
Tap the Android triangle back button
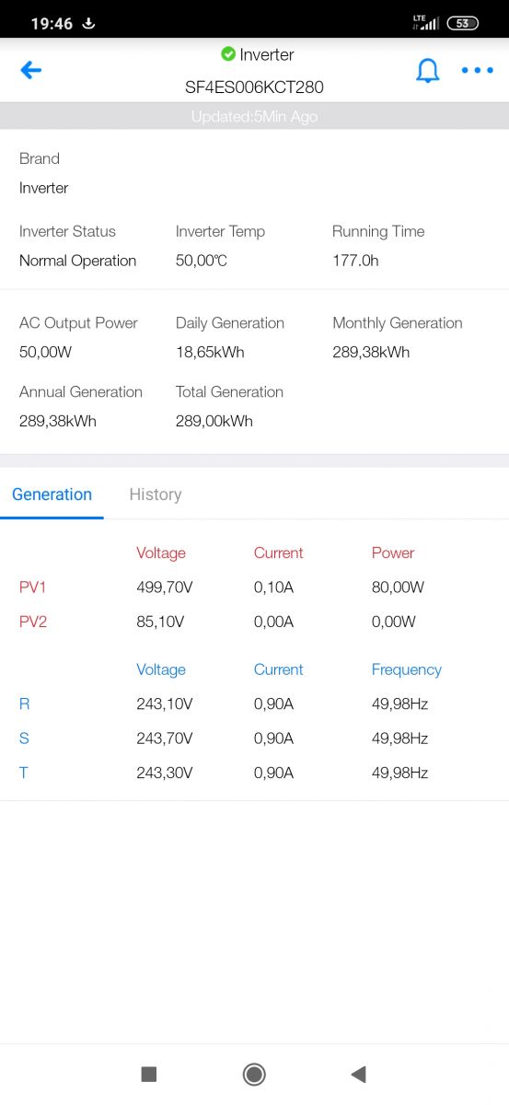click(x=359, y=1074)
